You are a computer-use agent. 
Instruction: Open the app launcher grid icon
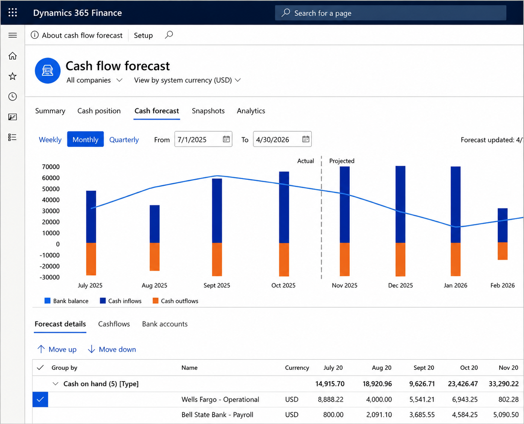tap(13, 12)
